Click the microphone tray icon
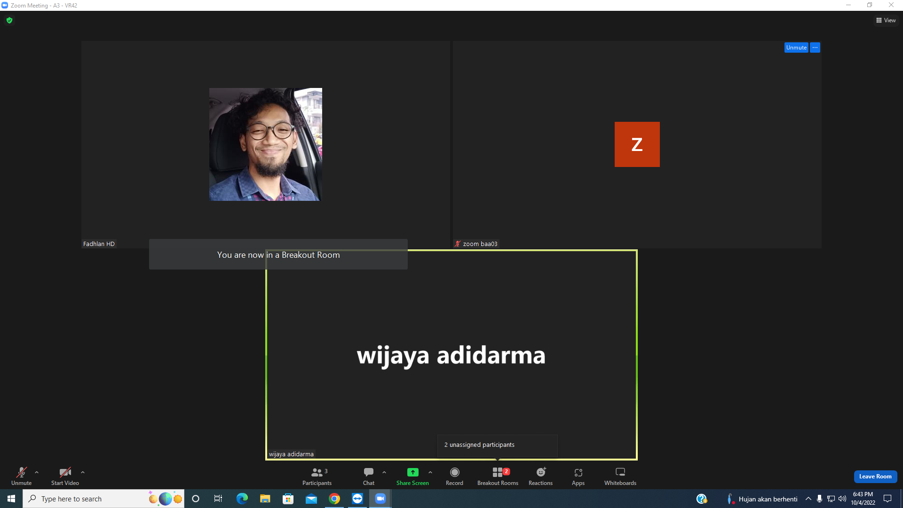Image resolution: width=903 pixels, height=508 pixels. click(x=820, y=499)
